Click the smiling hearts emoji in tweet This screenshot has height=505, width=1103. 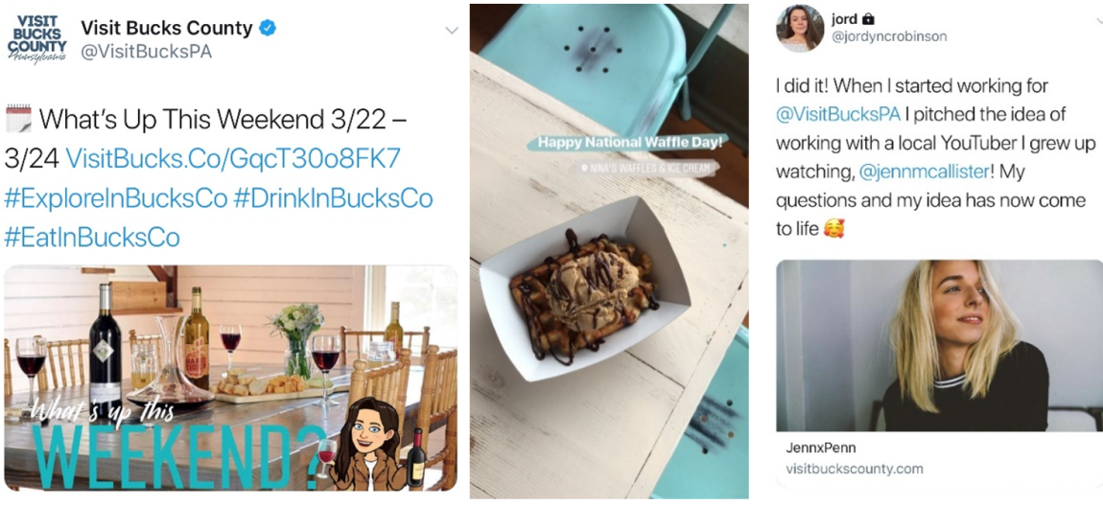click(833, 229)
